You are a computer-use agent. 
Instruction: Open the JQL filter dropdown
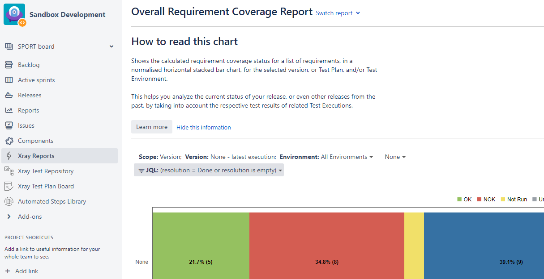pos(209,170)
